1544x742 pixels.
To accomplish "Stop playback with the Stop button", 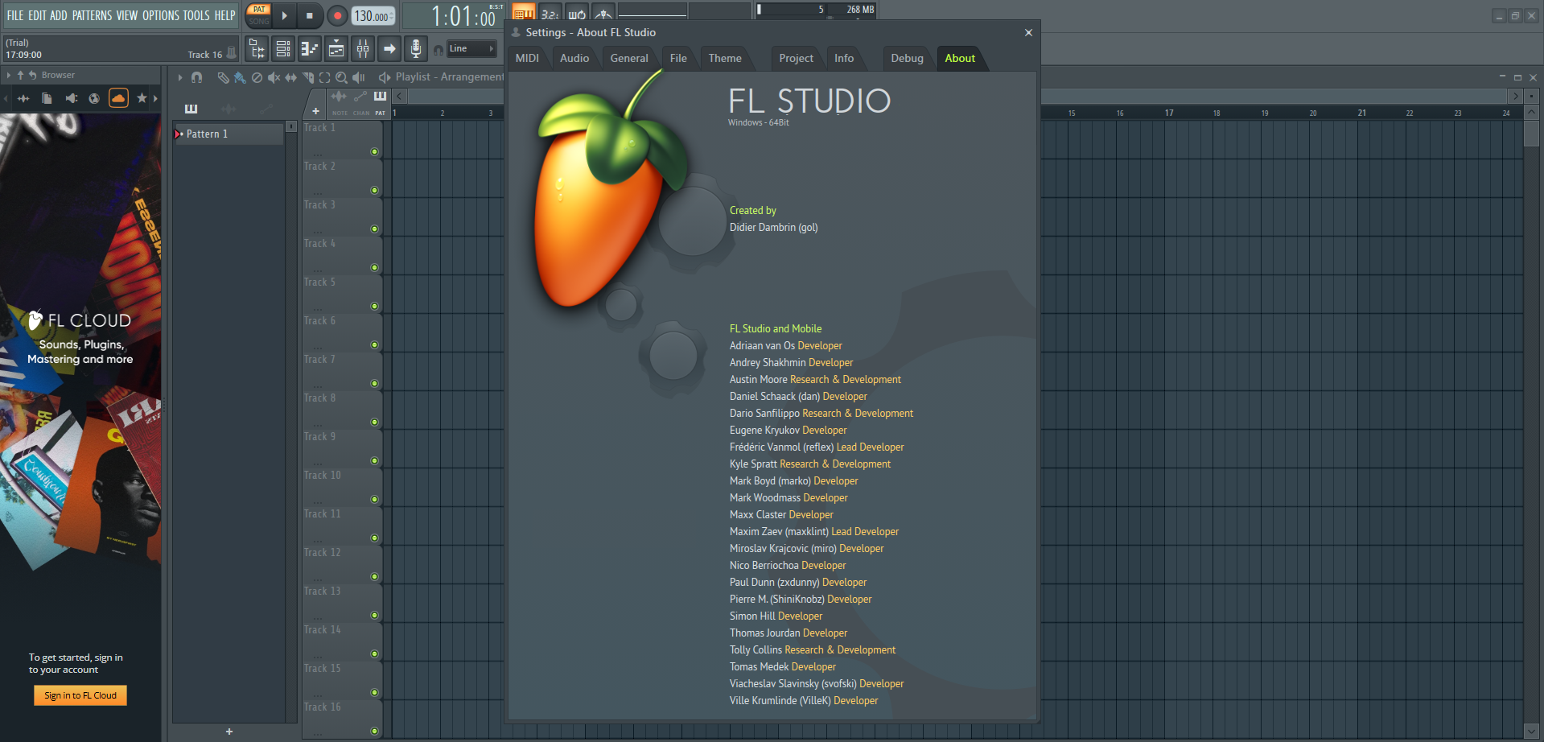I will coord(310,15).
